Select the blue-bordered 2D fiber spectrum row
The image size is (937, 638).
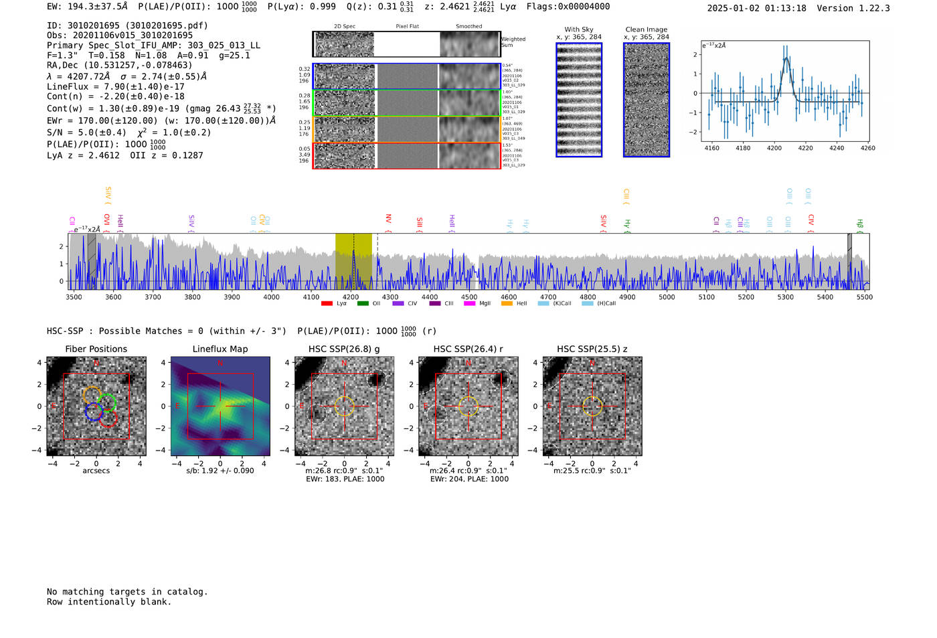click(407, 76)
